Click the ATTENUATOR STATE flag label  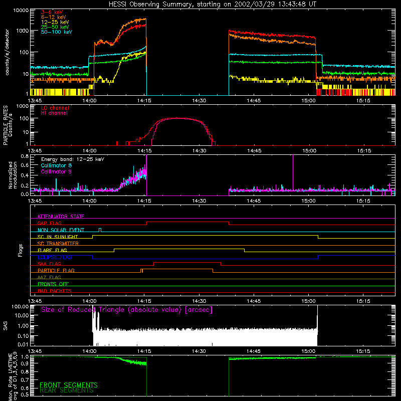61,217
